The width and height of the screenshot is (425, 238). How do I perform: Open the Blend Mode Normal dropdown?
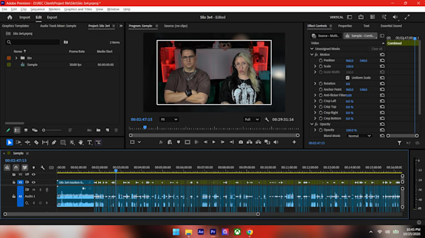click(359, 136)
